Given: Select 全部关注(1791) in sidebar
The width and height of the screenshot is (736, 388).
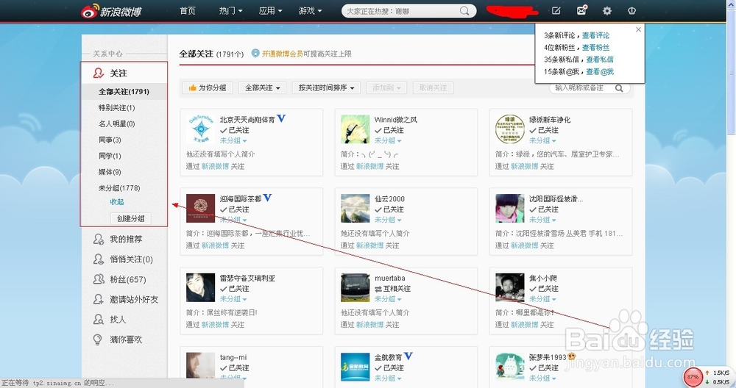Looking at the screenshot, I should (124, 91).
